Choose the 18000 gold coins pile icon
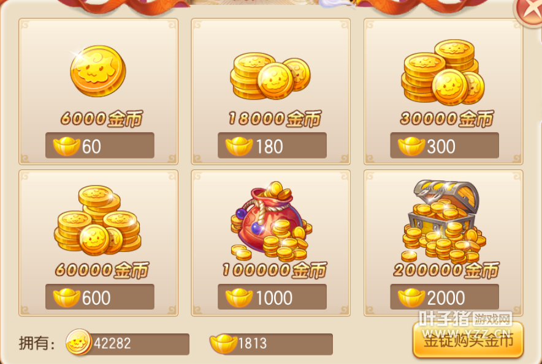This screenshot has height=364, width=542. (x=270, y=76)
